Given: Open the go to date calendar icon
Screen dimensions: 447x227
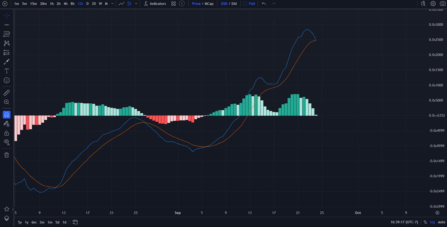Looking at the screenshot, I should (75, 222).
